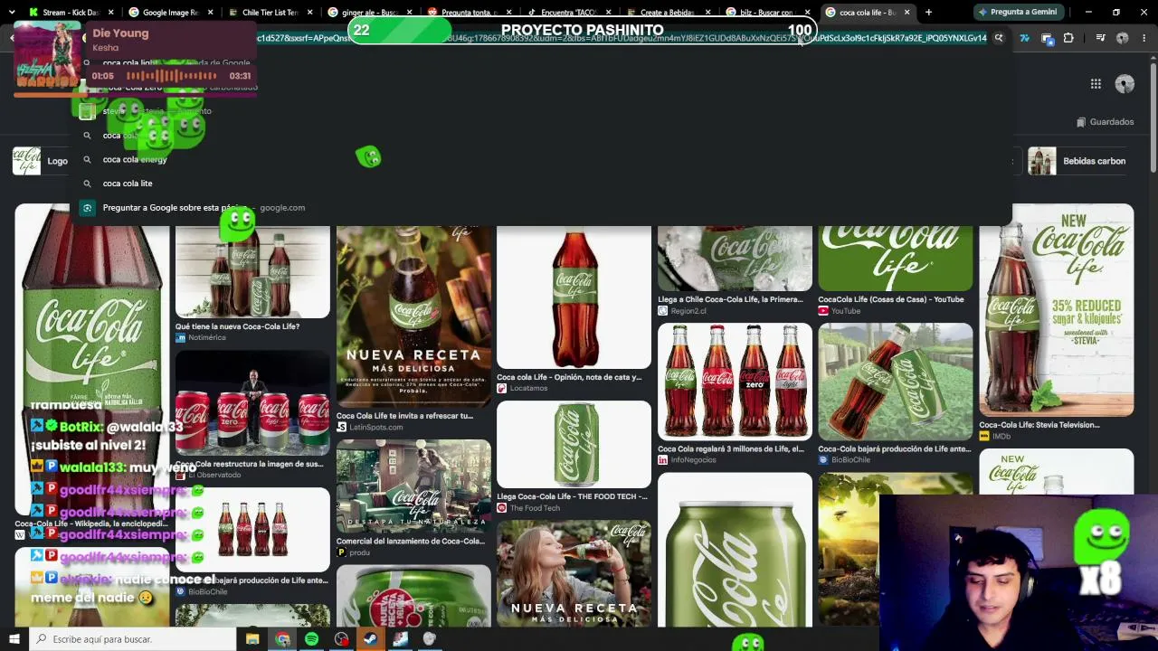
Task: Open 'Llega Coca-Cola Life - THE FOOD TECH' result
Action: click(x=573, y=496)
